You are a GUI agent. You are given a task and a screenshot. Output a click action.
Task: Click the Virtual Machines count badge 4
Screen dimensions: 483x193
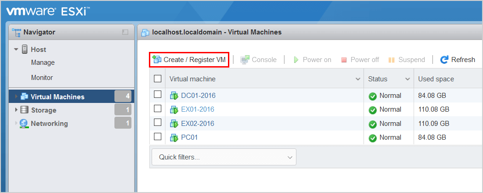pos(123,96)
